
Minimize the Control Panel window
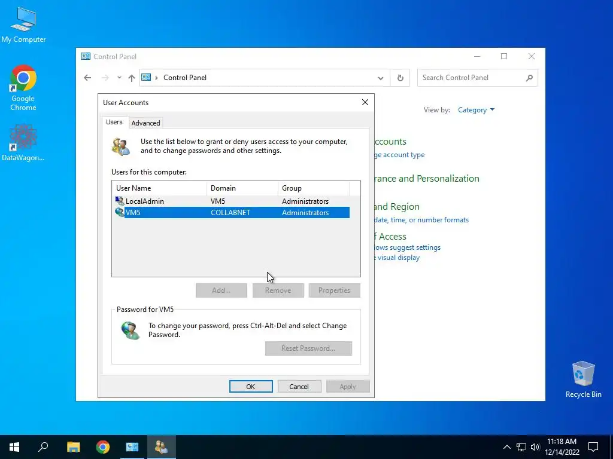(477, 56)
